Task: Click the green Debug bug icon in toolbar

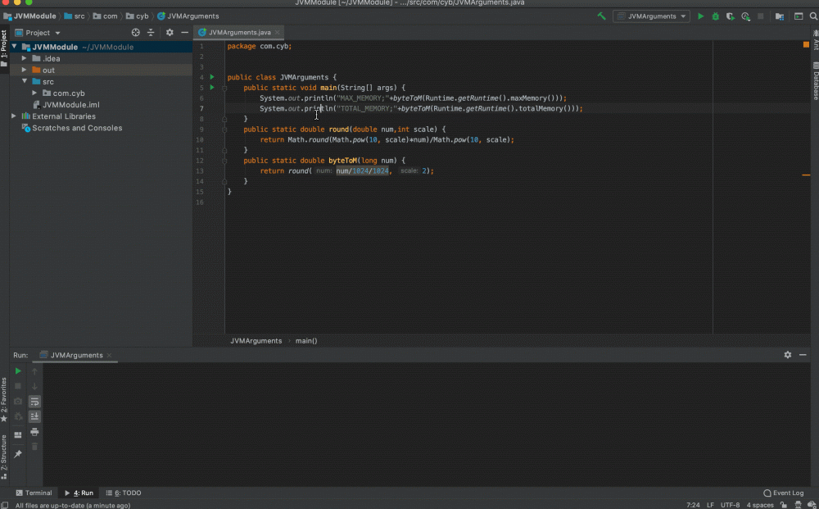Action: click(x=715, y=16)
